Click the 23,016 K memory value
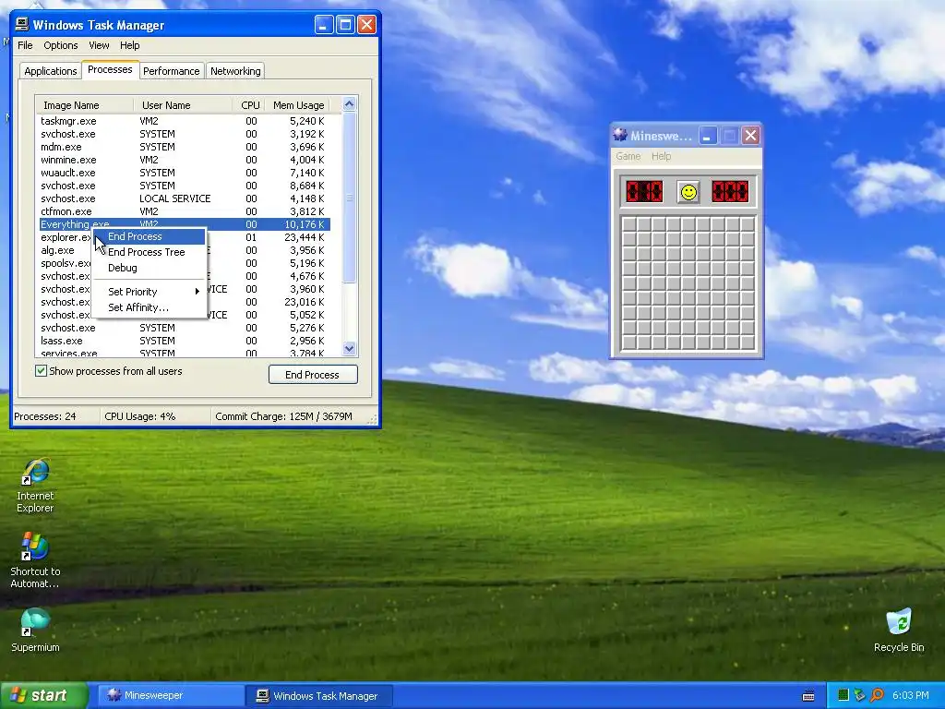 (x=305, y=302)
